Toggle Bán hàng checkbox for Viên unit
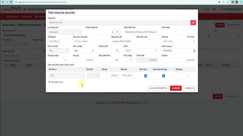 pyautogui.click(x=145, y=76)
